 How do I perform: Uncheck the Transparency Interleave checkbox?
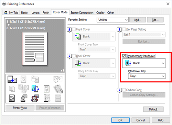(x=124, y=56)
